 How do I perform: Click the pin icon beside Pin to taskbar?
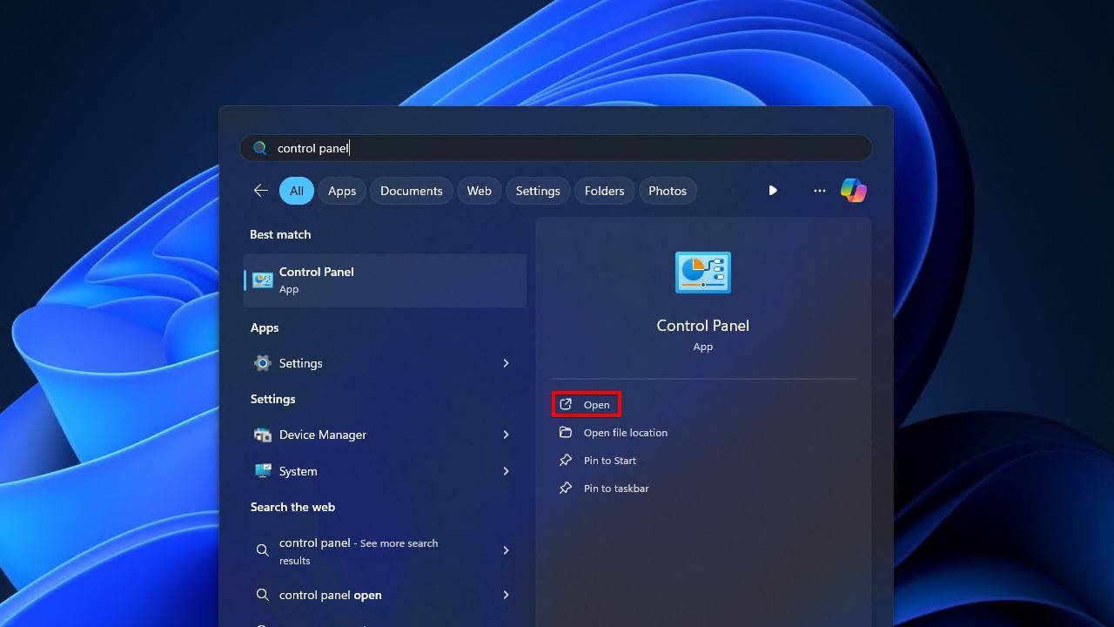(566, 488)
